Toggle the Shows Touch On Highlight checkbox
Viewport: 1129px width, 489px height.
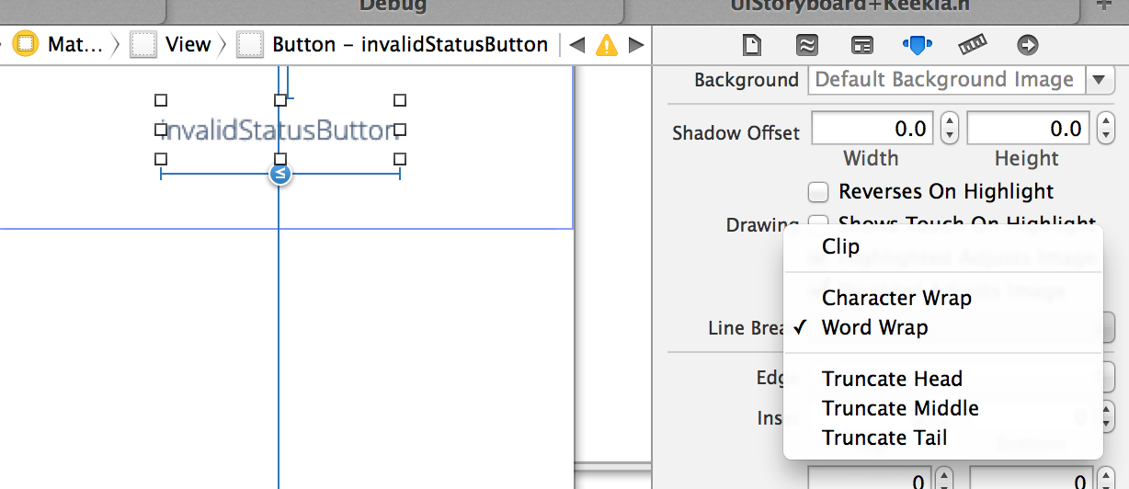817,223
